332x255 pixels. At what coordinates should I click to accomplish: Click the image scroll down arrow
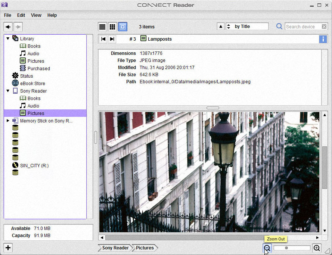click(x=325, y=231)
